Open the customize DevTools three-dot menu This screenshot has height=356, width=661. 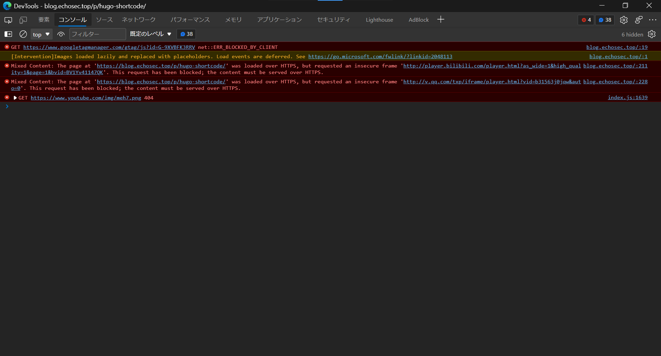[x=653, y=20]
